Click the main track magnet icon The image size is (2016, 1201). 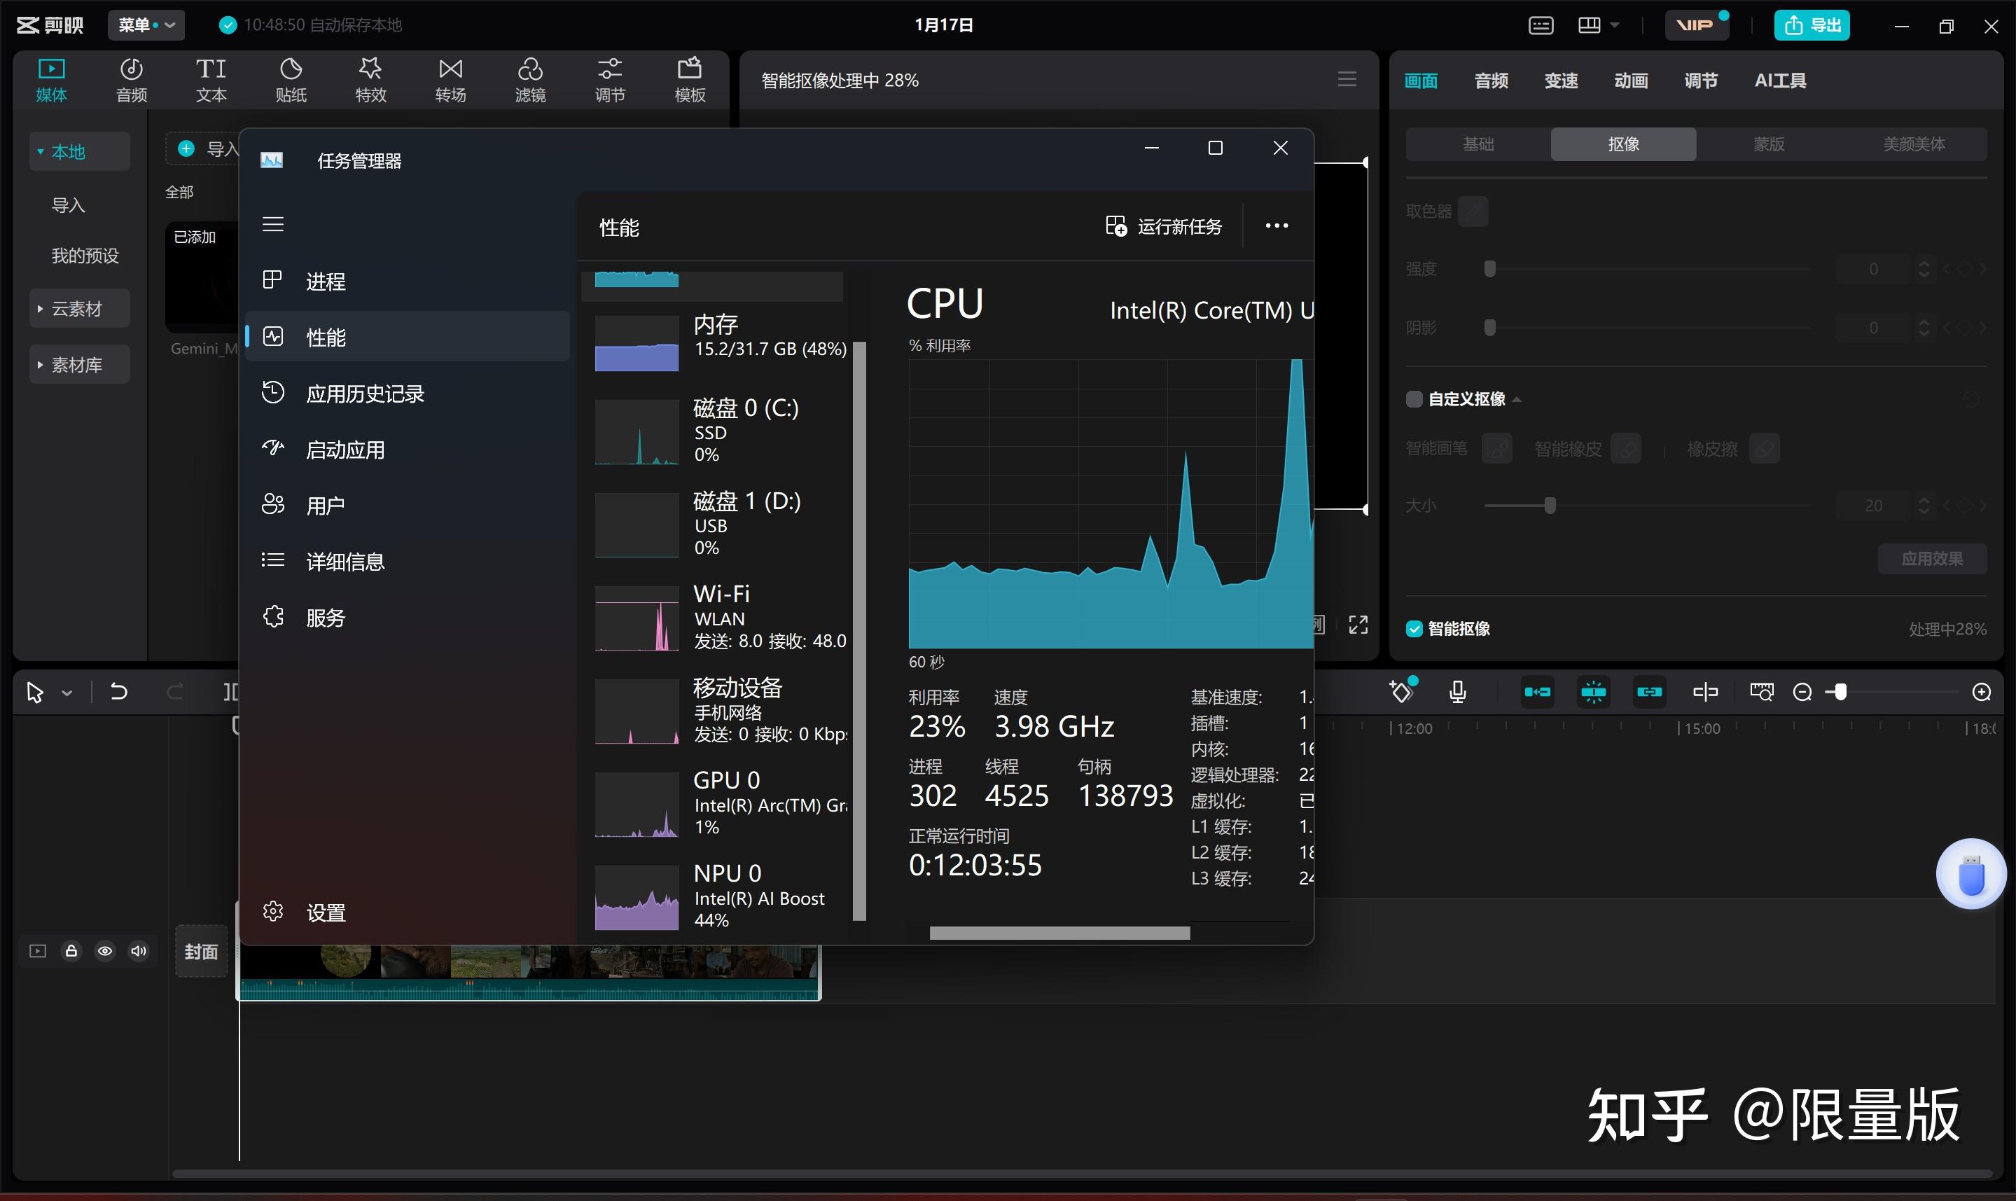click(x=1537, y=692)
